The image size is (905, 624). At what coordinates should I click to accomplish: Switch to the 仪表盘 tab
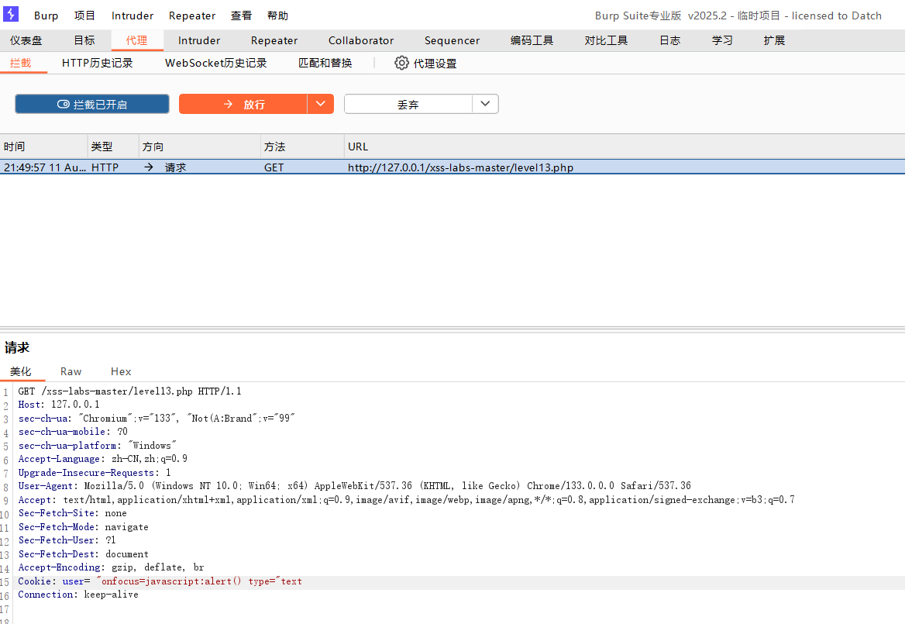tap(26, 40)
